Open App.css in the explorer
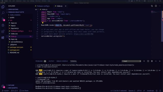Screen dimensions: 163x92 (x=14, y=23)
